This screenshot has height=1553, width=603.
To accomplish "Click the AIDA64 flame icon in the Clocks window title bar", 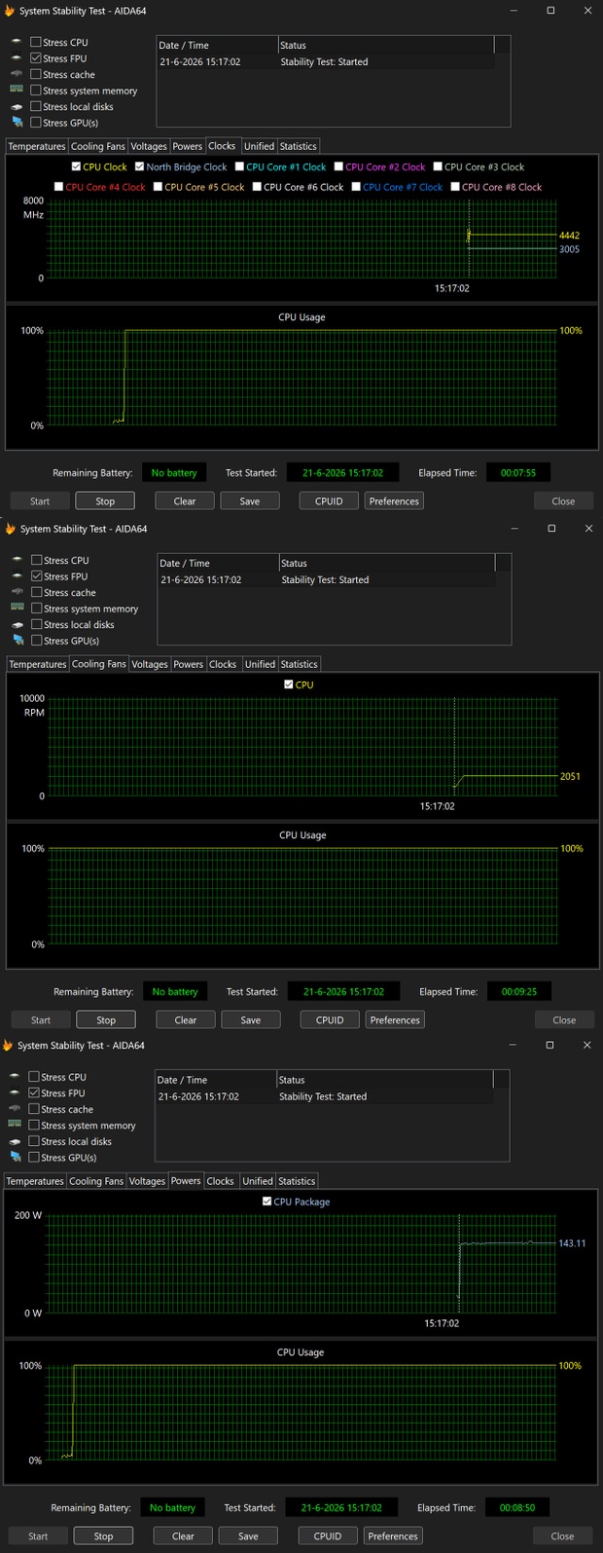I will (x=10, y=11).
